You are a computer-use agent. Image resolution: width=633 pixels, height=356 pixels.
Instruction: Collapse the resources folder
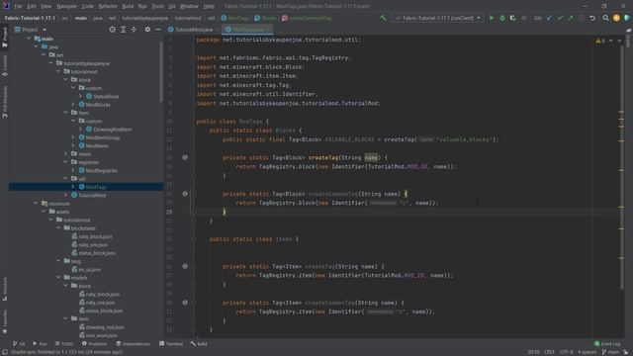pos(36,204)
